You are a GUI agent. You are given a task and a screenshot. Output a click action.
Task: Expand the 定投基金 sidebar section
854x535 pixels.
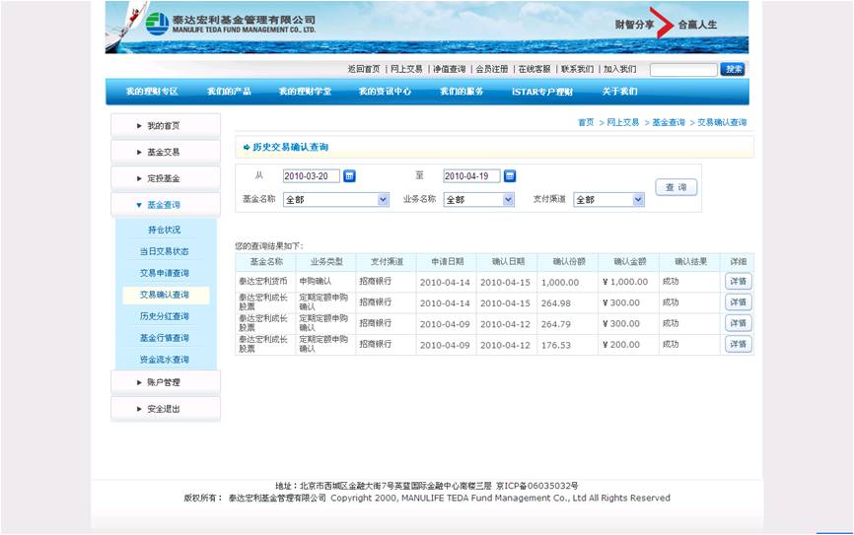166,178
